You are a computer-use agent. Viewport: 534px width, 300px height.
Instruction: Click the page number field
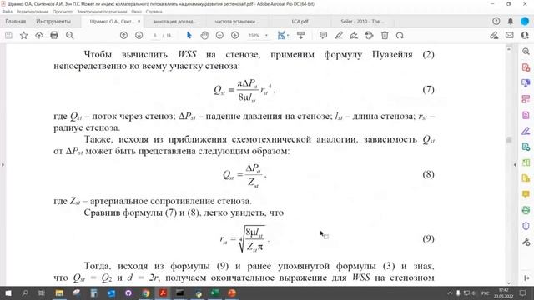pyautogui.click(x=155, y=35)
